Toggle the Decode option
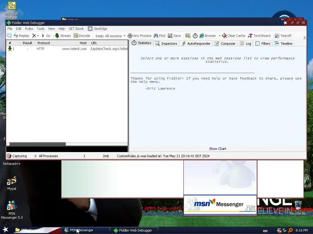Screen dimensions: 313x234 (x=82, y=36)
